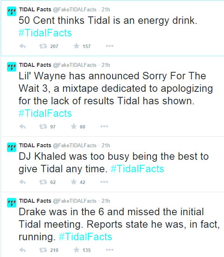Favorite the Drake in the 6 tweet
This screenshot has height=257, width=224.
[x=76, y=250]
